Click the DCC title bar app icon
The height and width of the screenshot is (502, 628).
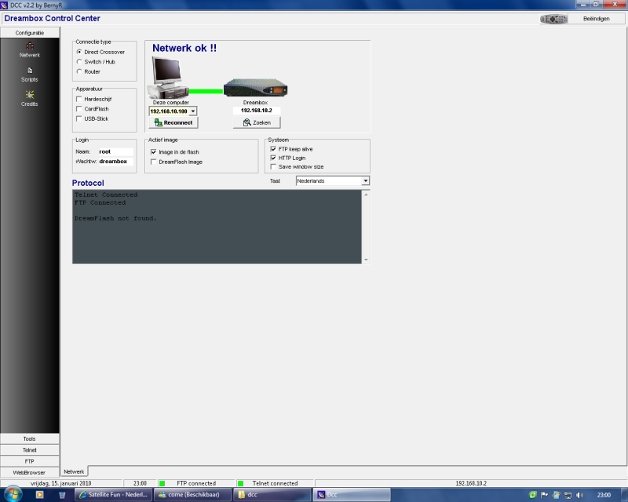4,5
